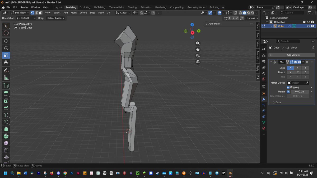
Task: Open the Edit Mode dropdown
Action: point(20,13)
